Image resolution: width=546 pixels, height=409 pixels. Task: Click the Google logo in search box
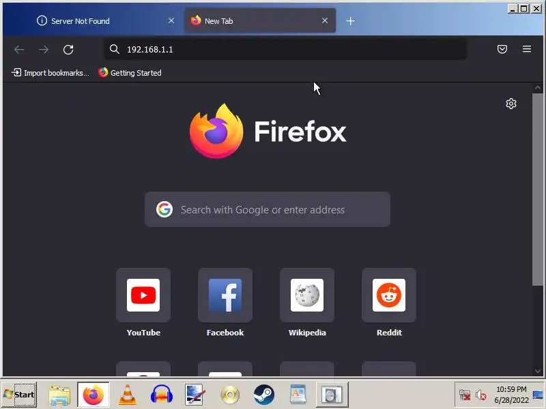(164, 209)
